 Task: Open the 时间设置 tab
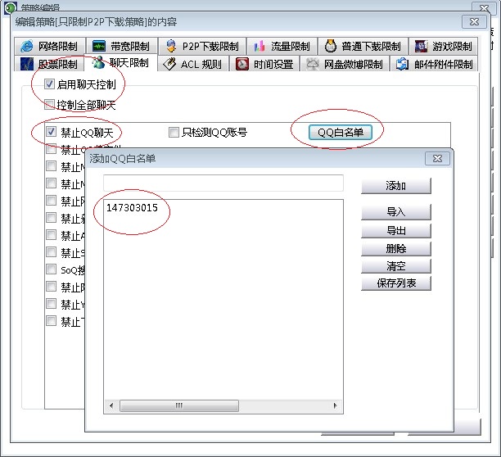(264, 64)
